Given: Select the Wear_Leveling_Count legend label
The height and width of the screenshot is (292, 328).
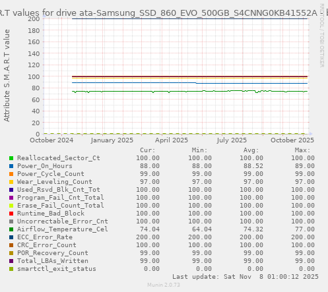Looking at the screenshot, I should (55, 182).
